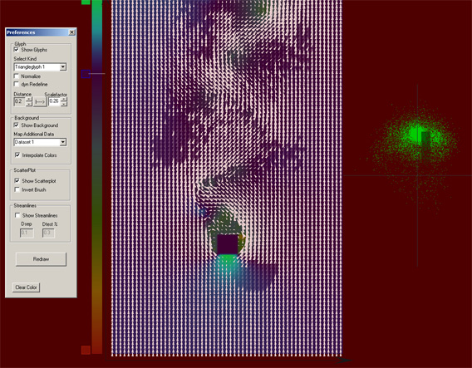The image size is (472, 368).
Task: Expand the Map Additional Data Dataset dropdown
Action: tap(63, 142)
